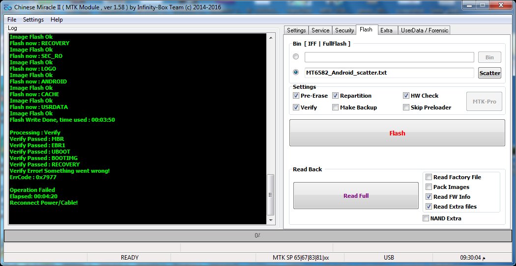Uncheck the Repartition option
Screen dimensions: 516x266
[335, 96]
